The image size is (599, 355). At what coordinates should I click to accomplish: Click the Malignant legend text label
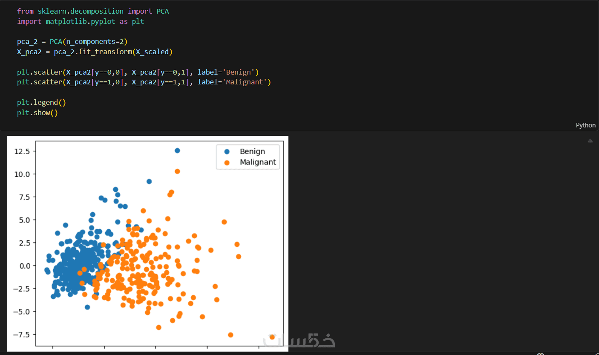pyautogui.click(x=258, y=162)
